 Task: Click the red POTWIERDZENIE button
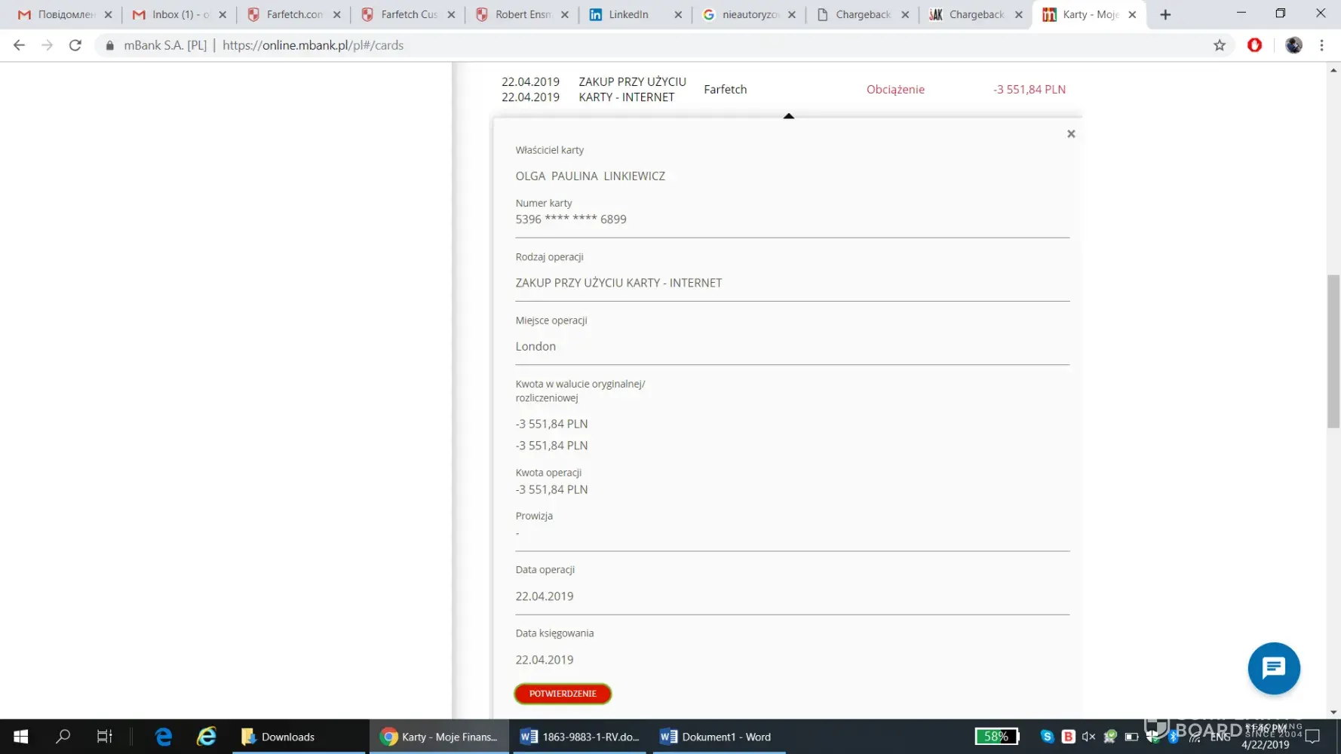(563, 694)
